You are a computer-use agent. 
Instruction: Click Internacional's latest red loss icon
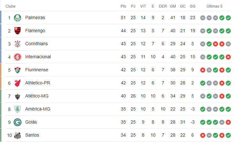228,57
